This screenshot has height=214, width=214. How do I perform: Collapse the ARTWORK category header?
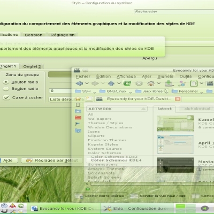117,109
